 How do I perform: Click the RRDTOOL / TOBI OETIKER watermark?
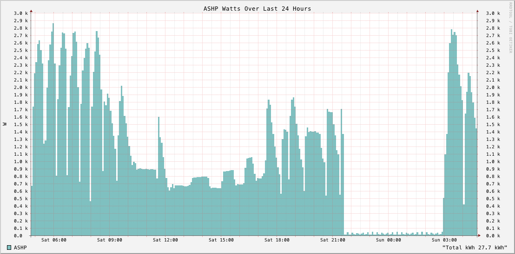(510, 27)
